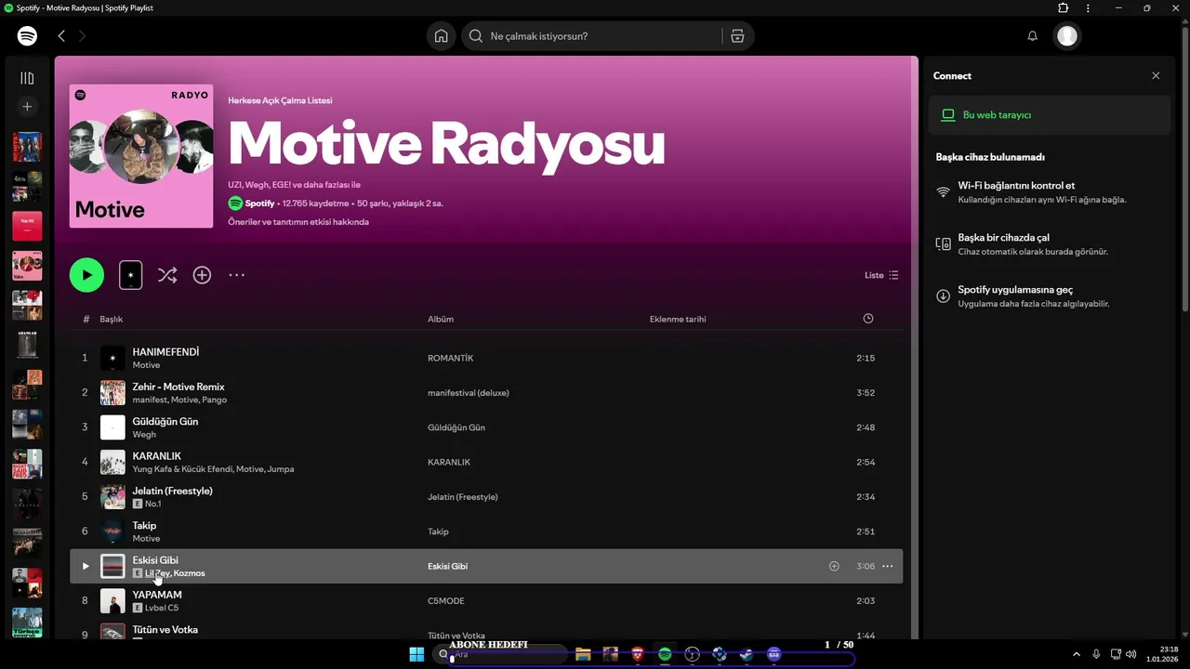Click the Home (Ana sayfa) icon

[x=442, y=35]
